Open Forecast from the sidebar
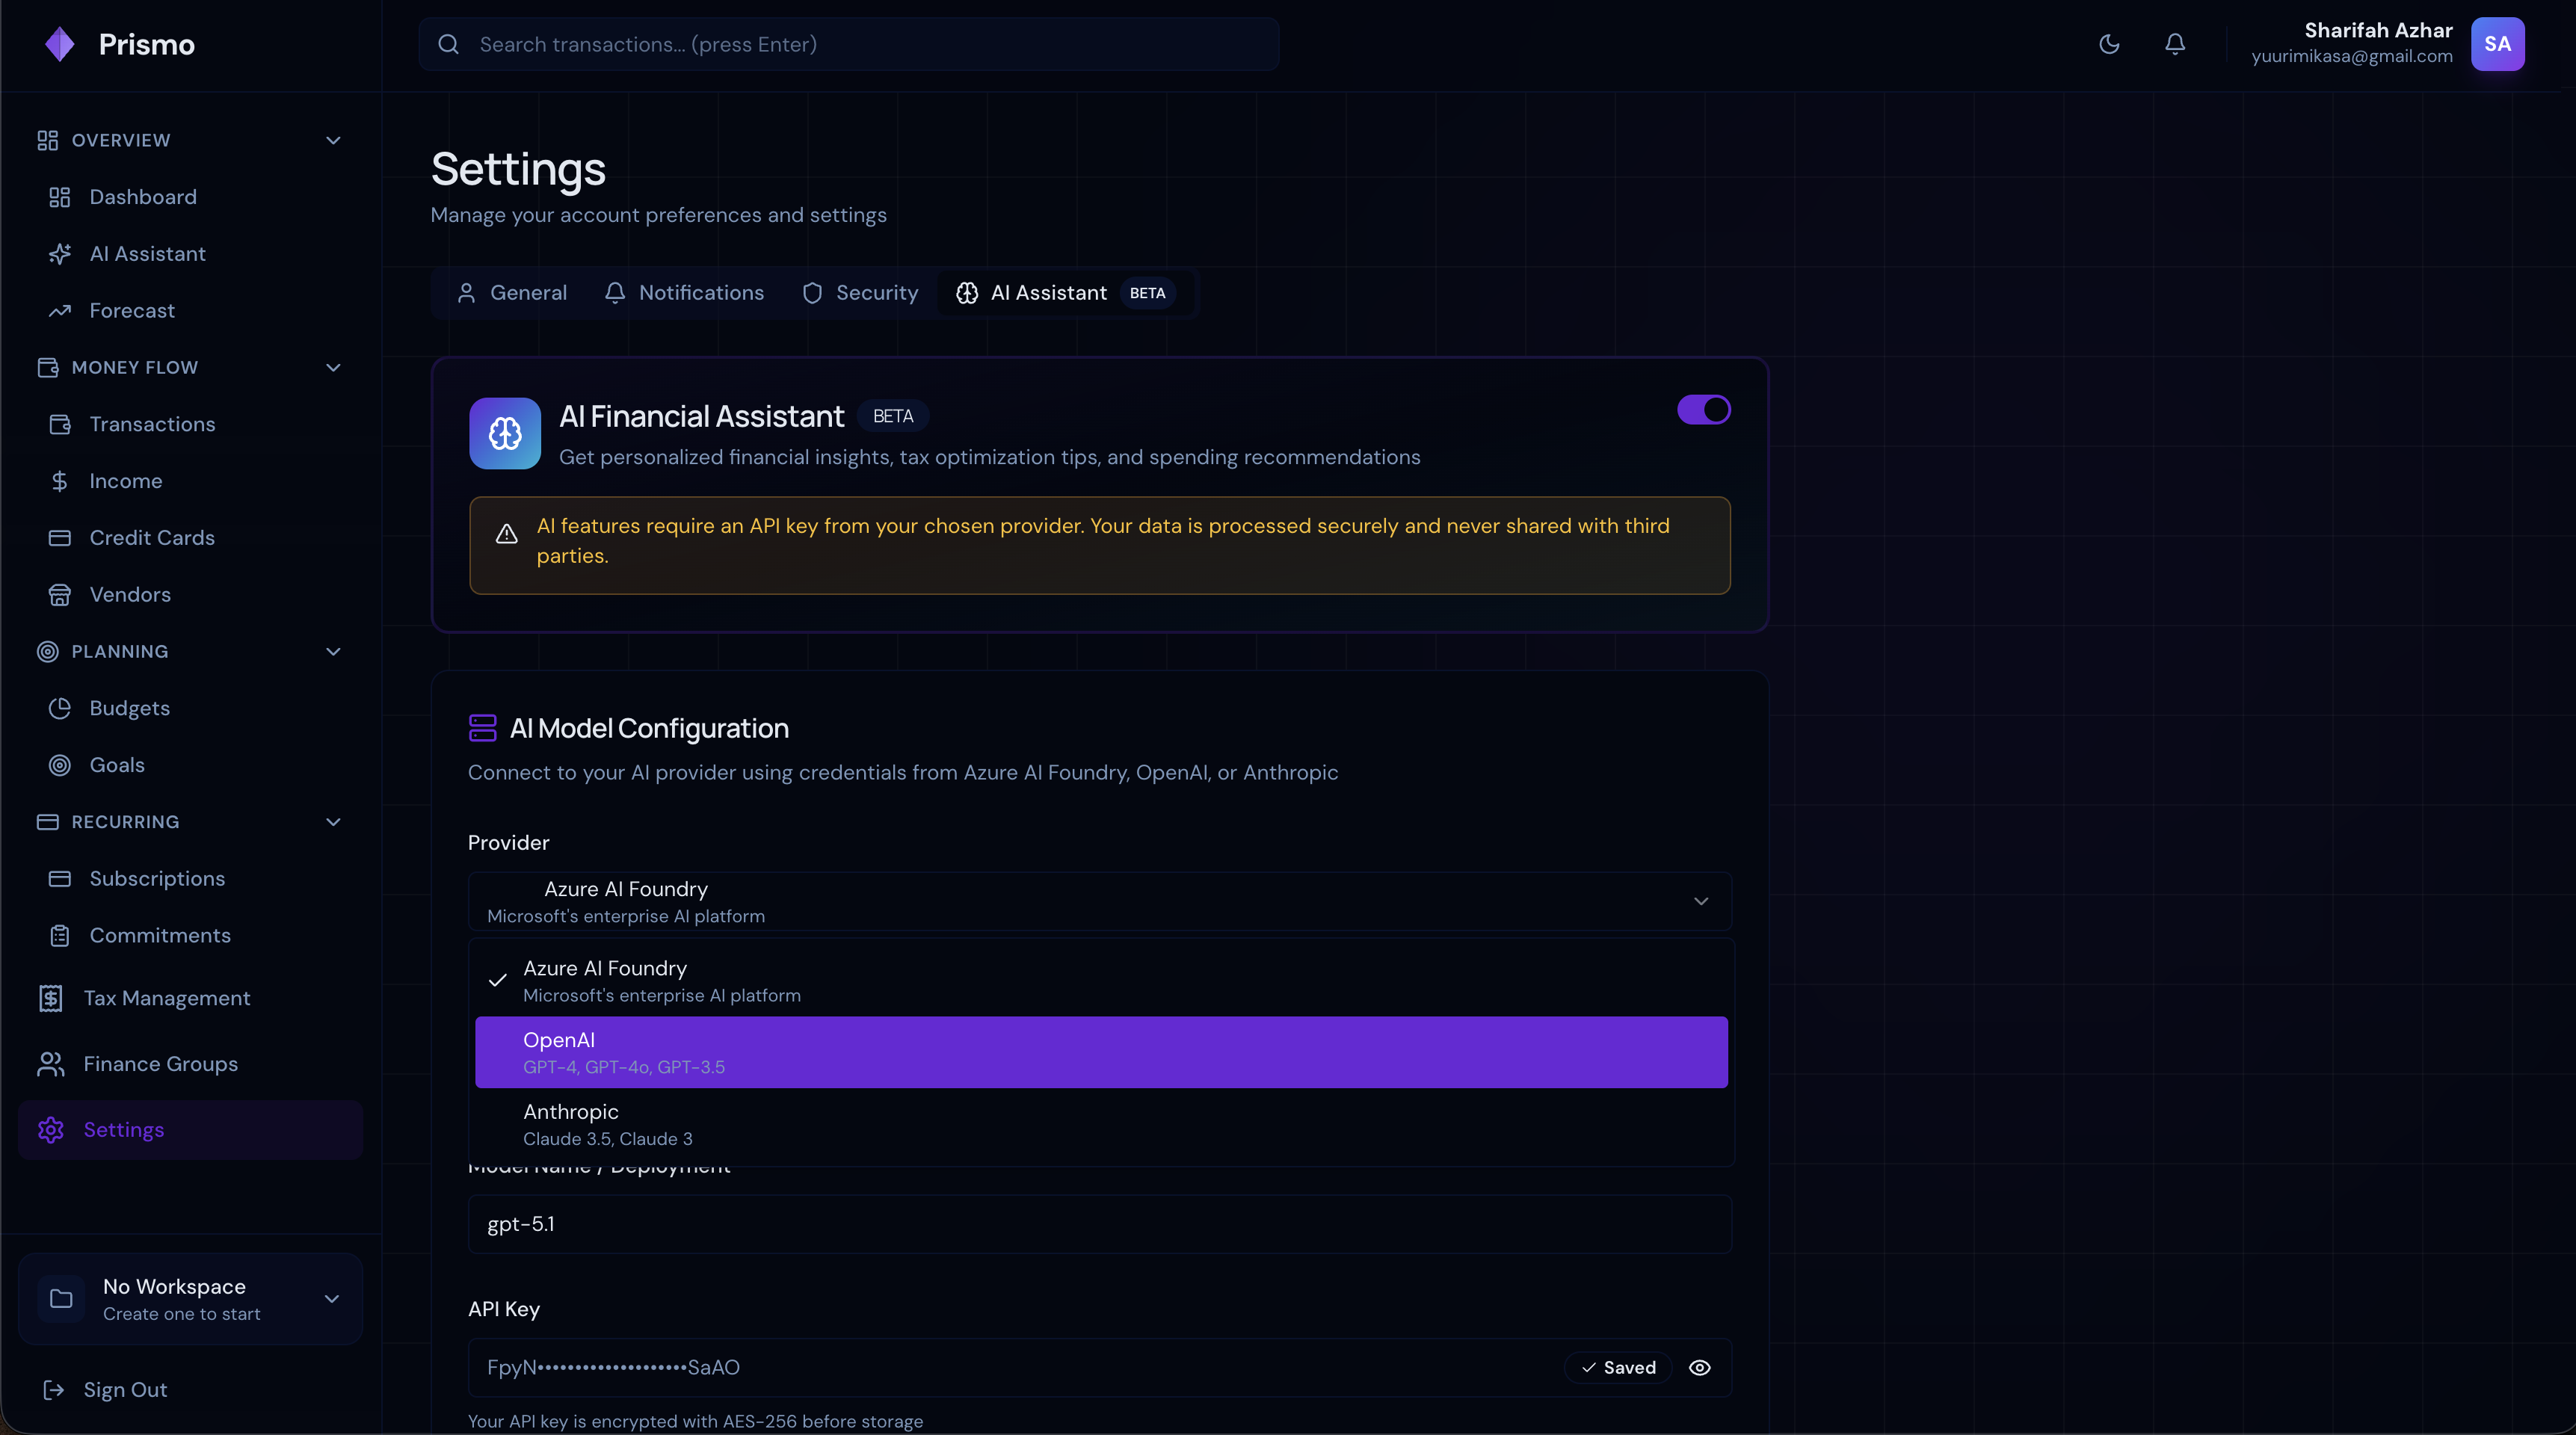The width and height of the screenshot is (2576, 1435). [x=131, y=311]
